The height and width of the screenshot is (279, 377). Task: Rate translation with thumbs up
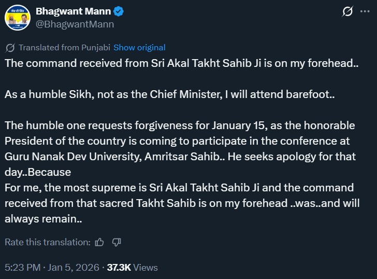99,242
